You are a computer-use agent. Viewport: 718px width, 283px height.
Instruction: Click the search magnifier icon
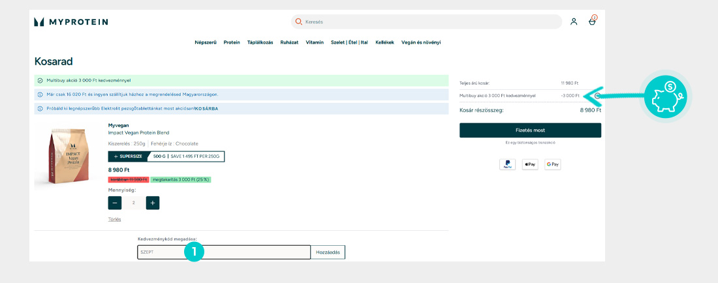pos(299,22)
